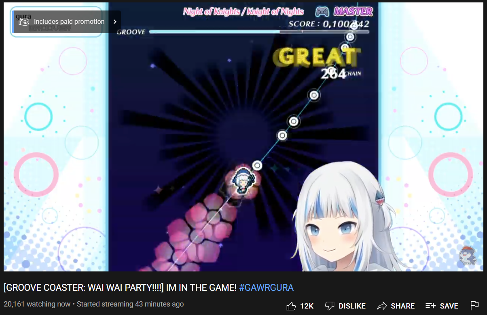Click the pixel avatar character sprite
Screen dimensions: 487x315
point(243,181)
